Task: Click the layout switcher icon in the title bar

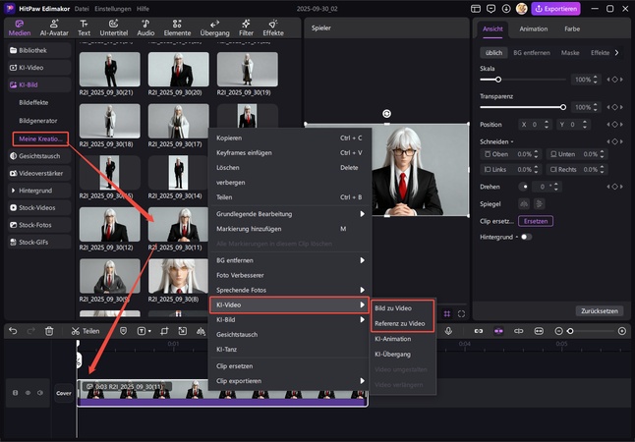Action: [x=476, y=9]
